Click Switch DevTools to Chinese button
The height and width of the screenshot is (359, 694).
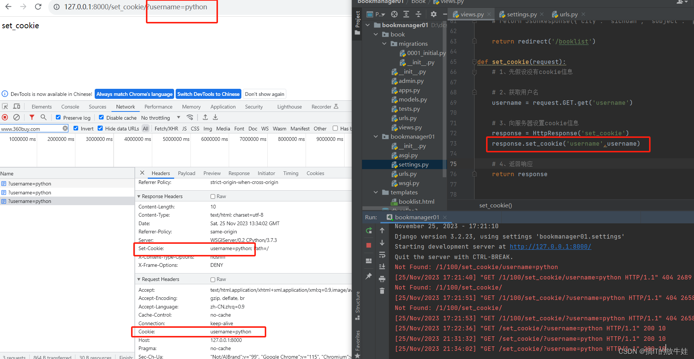pyautogui.click(x=208, y=94)
